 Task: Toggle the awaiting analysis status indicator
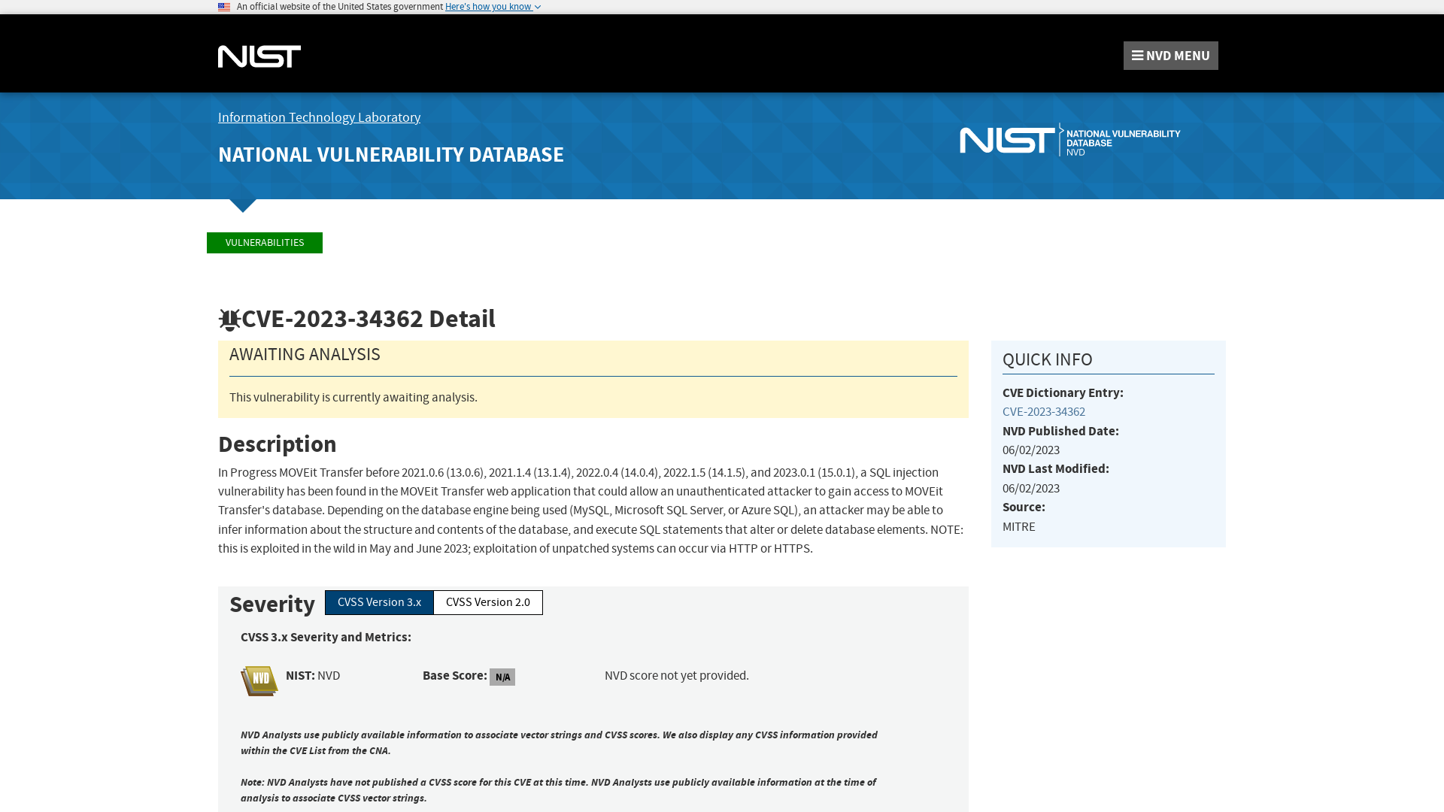point(305,354)
